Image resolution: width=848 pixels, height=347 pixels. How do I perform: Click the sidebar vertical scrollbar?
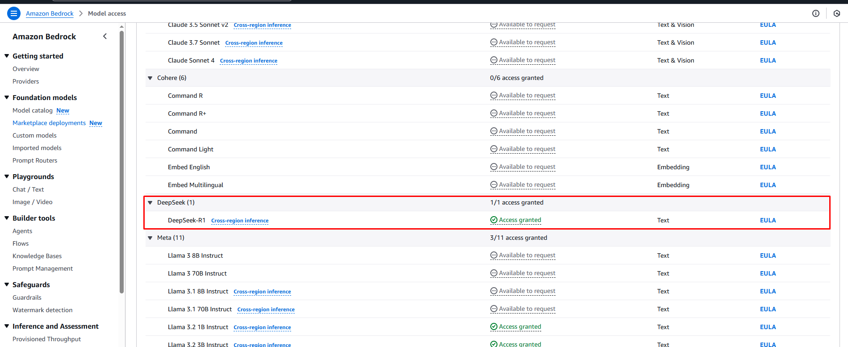click(x=121, y=162)
